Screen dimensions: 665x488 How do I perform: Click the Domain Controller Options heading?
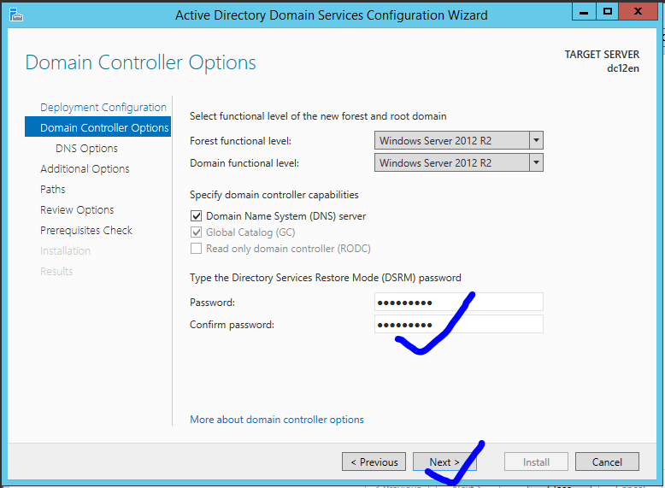[140, 62]
